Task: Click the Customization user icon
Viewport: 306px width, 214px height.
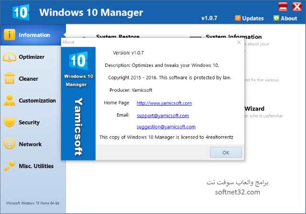Action: tap(10, 100)
